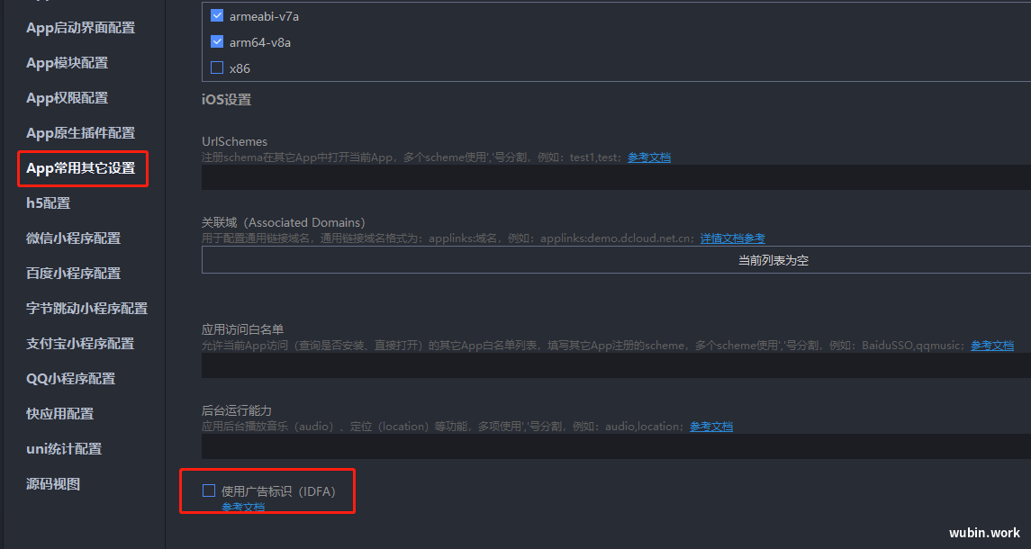Screen dimensions: 1031x549
Task: Click the UrlSchemes input field
Action: click(616, 177)
